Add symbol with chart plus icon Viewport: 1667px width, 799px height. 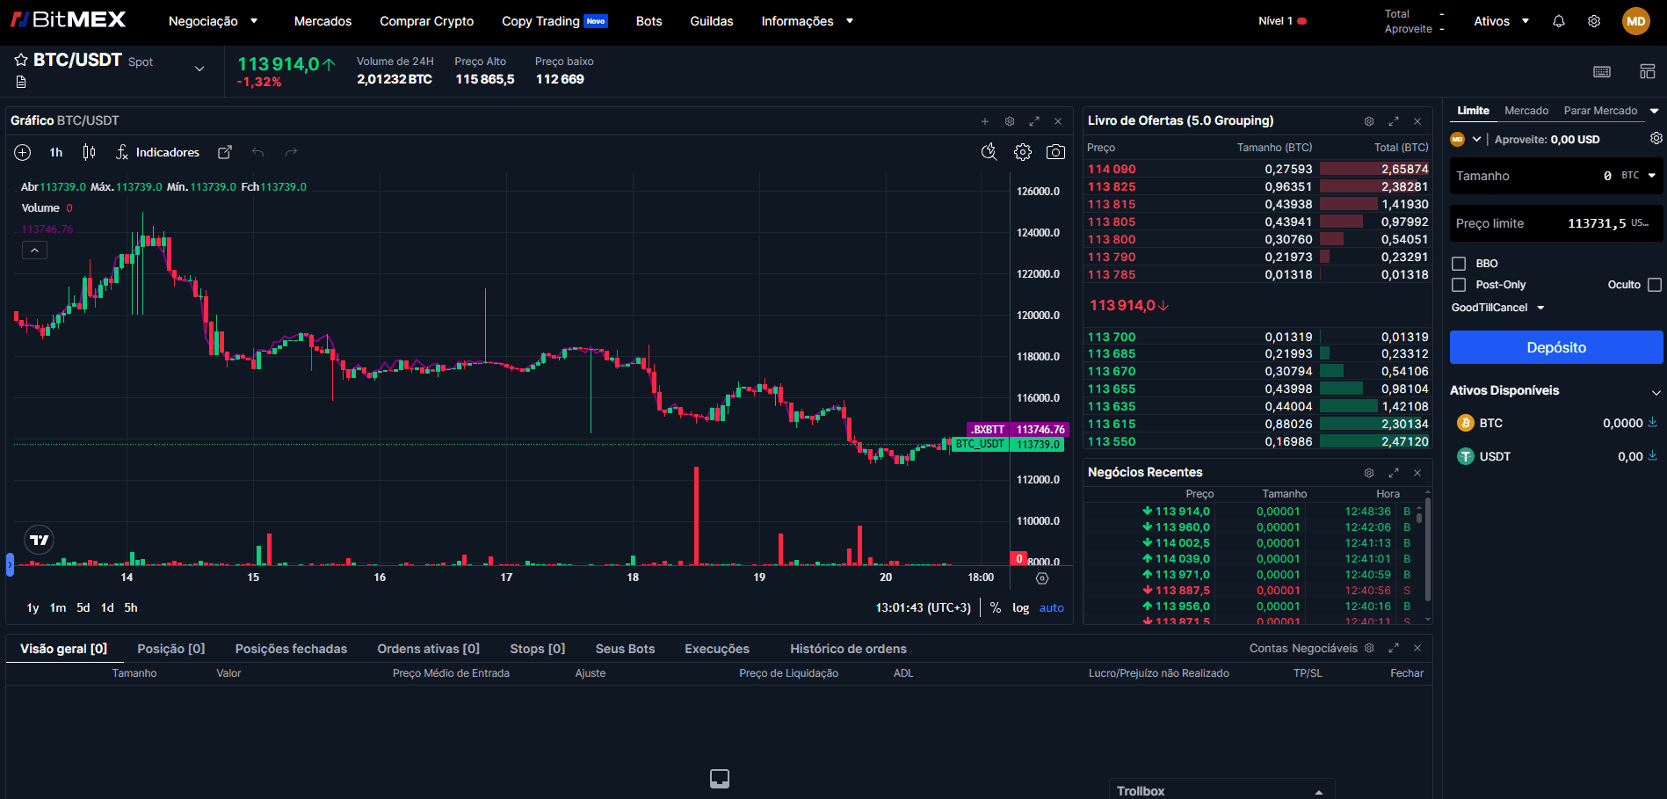[x=23, y=152]
